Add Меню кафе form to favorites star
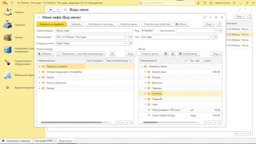The height and width of the screenshot is (144, 256). [x=39, y=17]
